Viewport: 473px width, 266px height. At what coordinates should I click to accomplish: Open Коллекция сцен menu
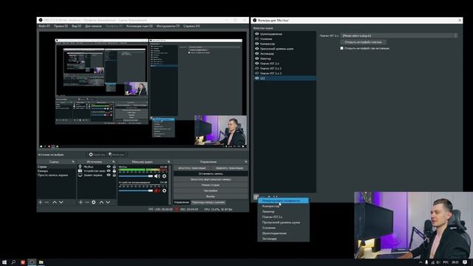[x=140, y=27]
